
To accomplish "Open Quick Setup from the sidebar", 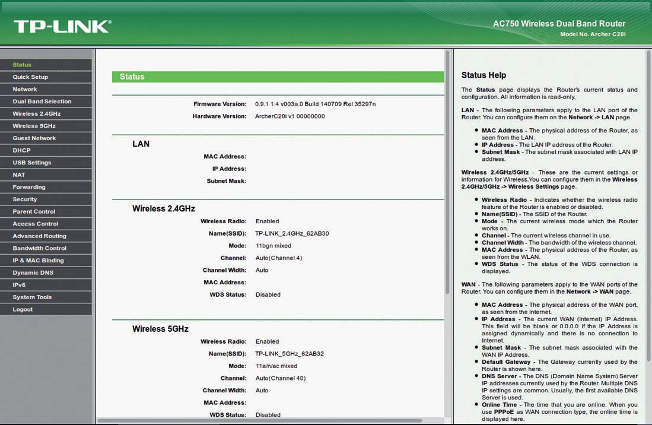I will pyautogui.click(x=46, y=77).
